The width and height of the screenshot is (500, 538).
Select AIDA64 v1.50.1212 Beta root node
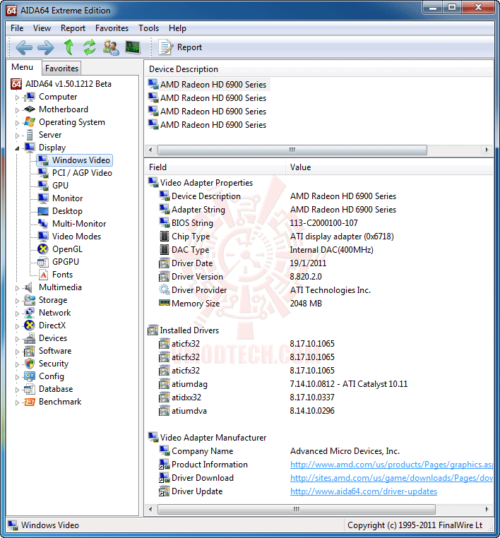(61, 84)
